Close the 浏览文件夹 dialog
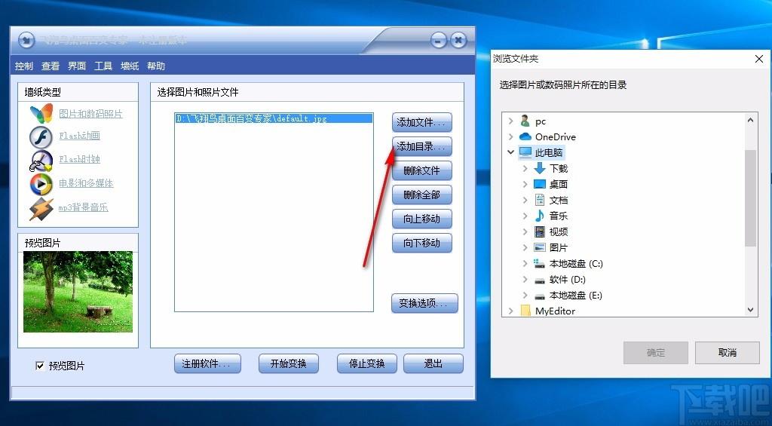 758,59
